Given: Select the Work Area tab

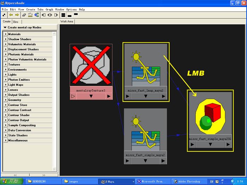Looking at the screenshot, I should point(67,21).
